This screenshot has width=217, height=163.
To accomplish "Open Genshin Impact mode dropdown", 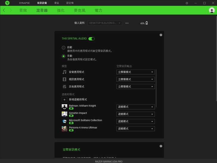I will click(136, 114).
